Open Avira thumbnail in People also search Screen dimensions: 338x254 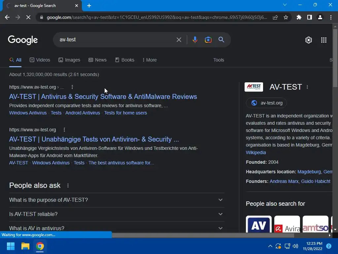pyautogui.click(x=287, y=224)
